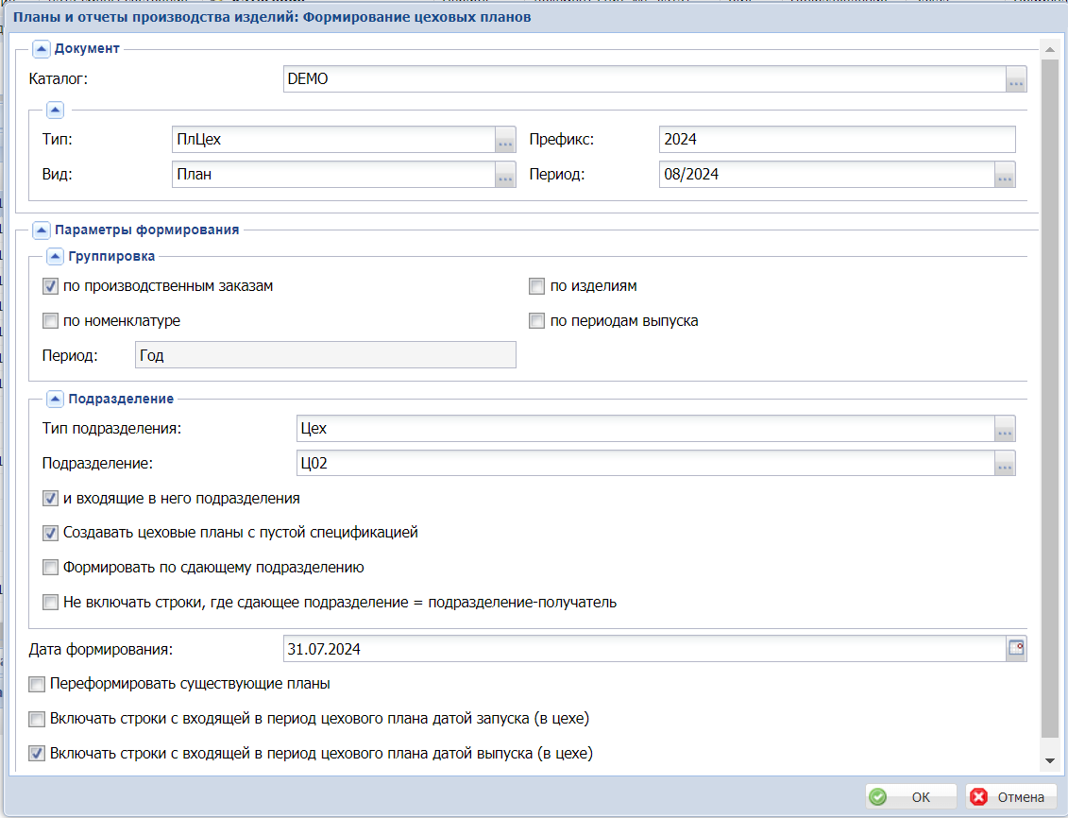
Task: Open the Каталог lookup ellipsis button
Action: pyautogui.click(x=1016, y=80)
